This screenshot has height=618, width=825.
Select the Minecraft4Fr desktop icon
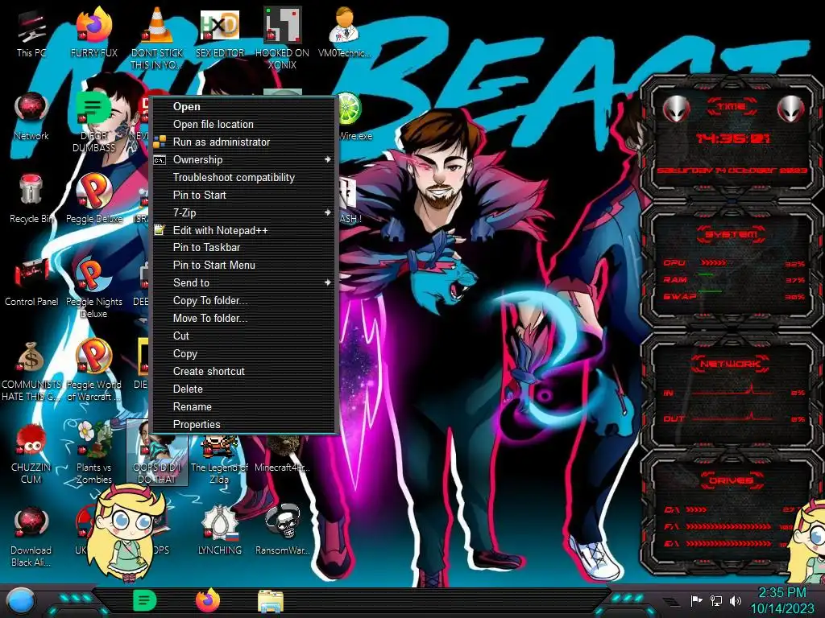pyautogui.click(x=282, y=455)
